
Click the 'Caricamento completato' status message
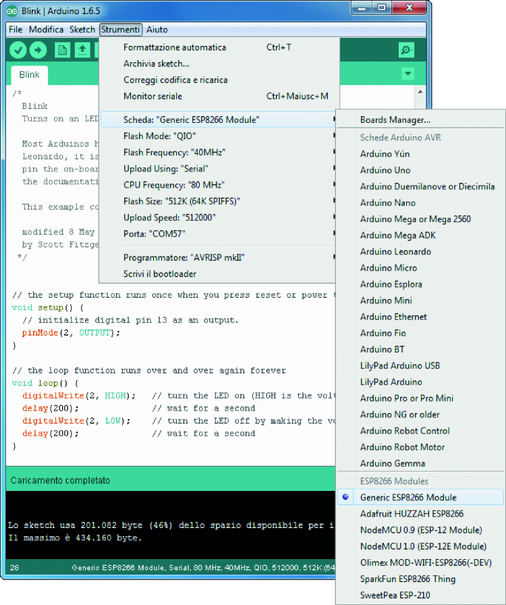tap(60, 480)
